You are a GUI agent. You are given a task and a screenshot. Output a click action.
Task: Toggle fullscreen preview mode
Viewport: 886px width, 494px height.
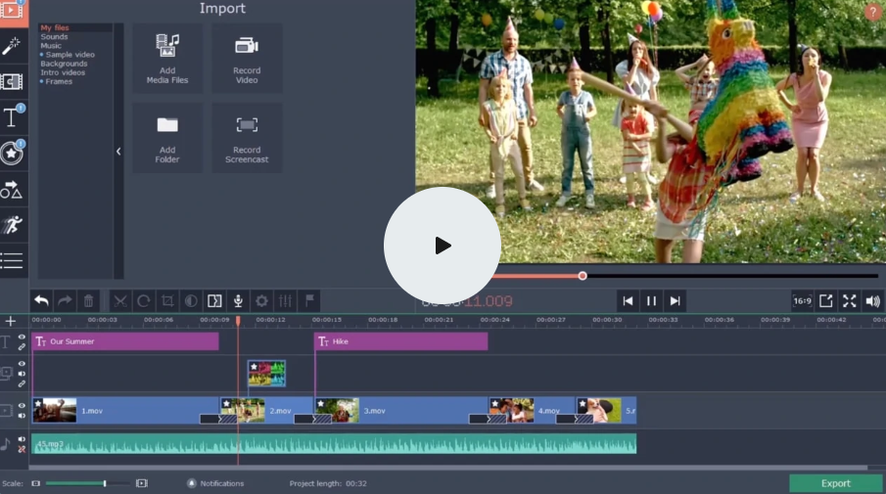(849, 301)
